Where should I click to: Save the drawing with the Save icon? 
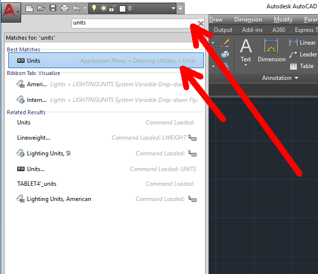[53, 8]
